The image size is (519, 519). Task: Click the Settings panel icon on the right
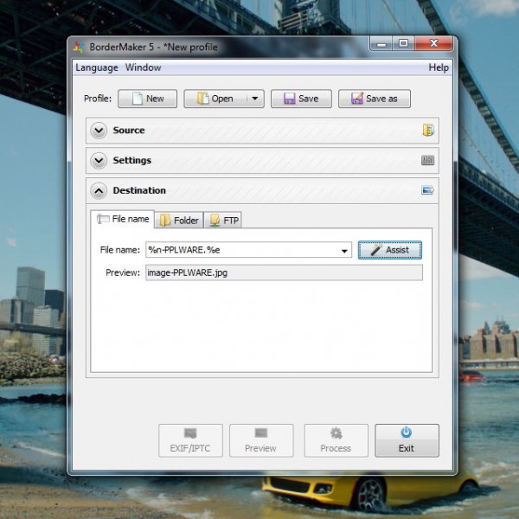click(427, 161)
